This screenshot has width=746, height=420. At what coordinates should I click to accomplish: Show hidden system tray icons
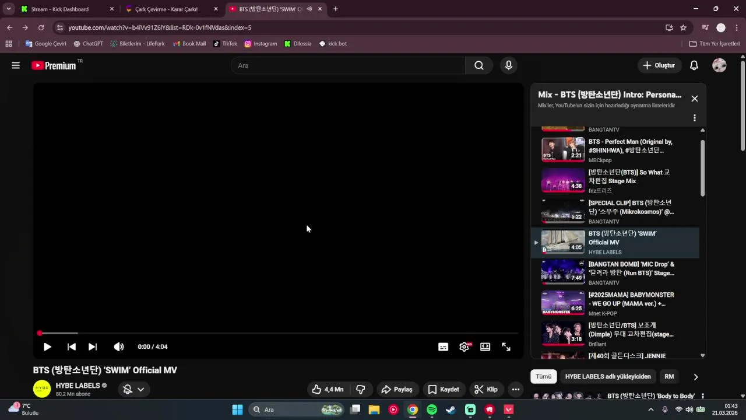tap(651, 409)
